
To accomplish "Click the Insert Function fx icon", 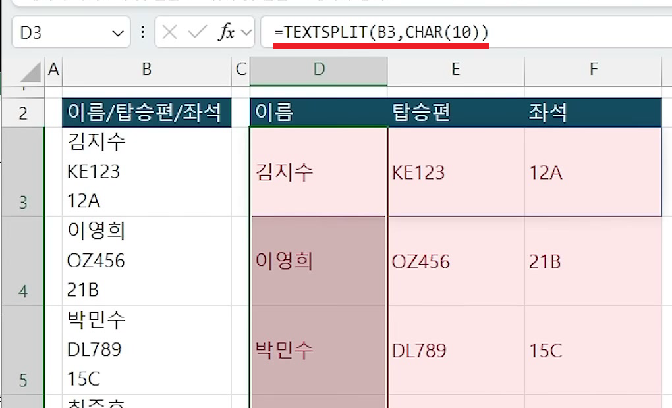I will (226, 32).
